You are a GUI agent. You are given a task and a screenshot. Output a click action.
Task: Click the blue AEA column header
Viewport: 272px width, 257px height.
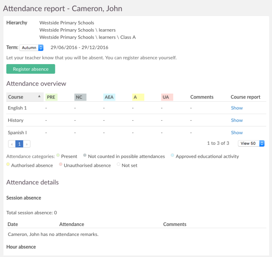click(109, 97)
